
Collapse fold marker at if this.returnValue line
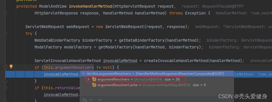(5, 88)
